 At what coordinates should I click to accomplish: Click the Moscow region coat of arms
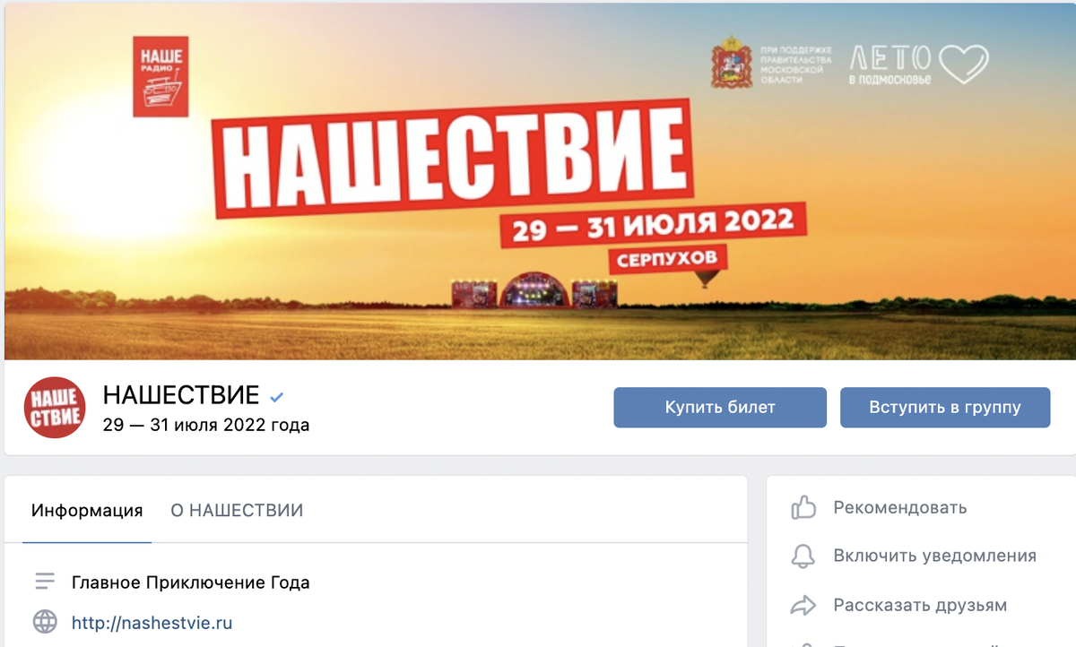click(x=732, y=61)
